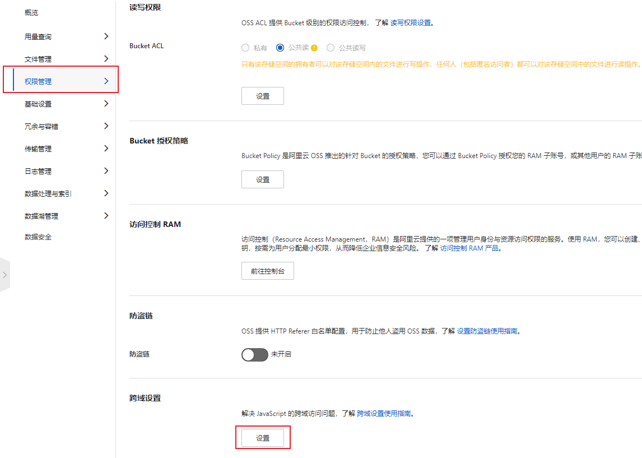Open the 跨域设置使用指南 link
The width and height of the screenshot is (642, 458).
tap(384, 414)
